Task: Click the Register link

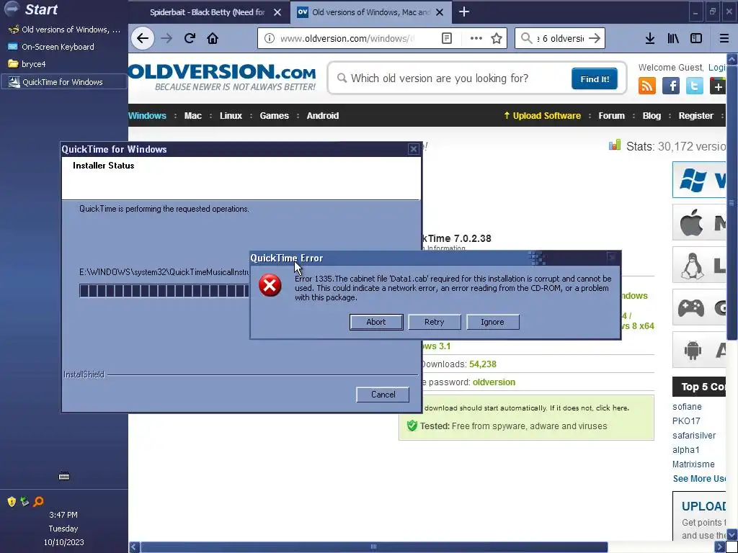Action: (695, 116)
